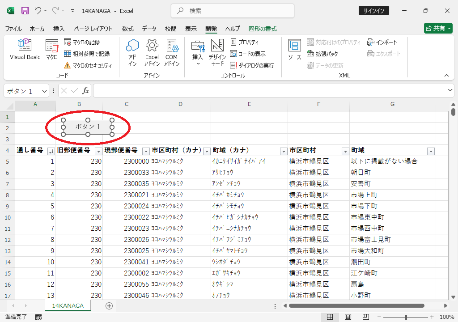Select the 14KANAGA sheet tab
Viewport: 458px width, 322px height.
tap(68, 305)
